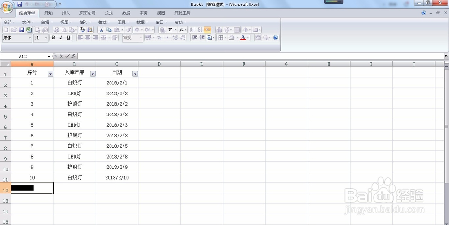Switch to the 开始 ribbon tab
This screenshot has width=449, height=225.
[48, 13]
